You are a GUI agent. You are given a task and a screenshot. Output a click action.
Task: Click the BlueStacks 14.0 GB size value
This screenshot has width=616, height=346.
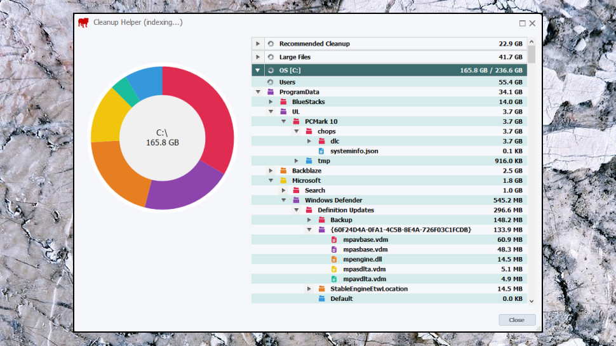pyautogui.click(x=511, y=102)
